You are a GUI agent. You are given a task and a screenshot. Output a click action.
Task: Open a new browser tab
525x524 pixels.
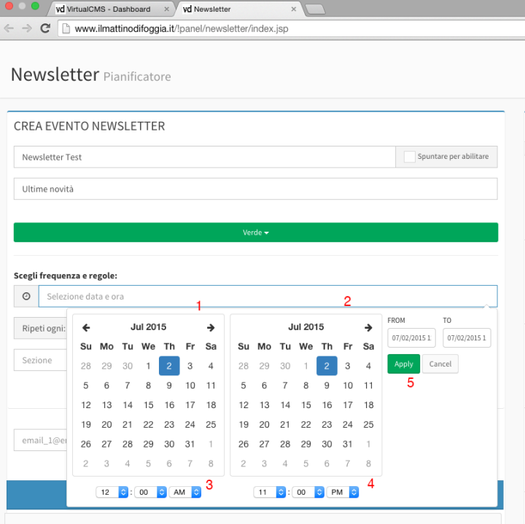[314, 9]
